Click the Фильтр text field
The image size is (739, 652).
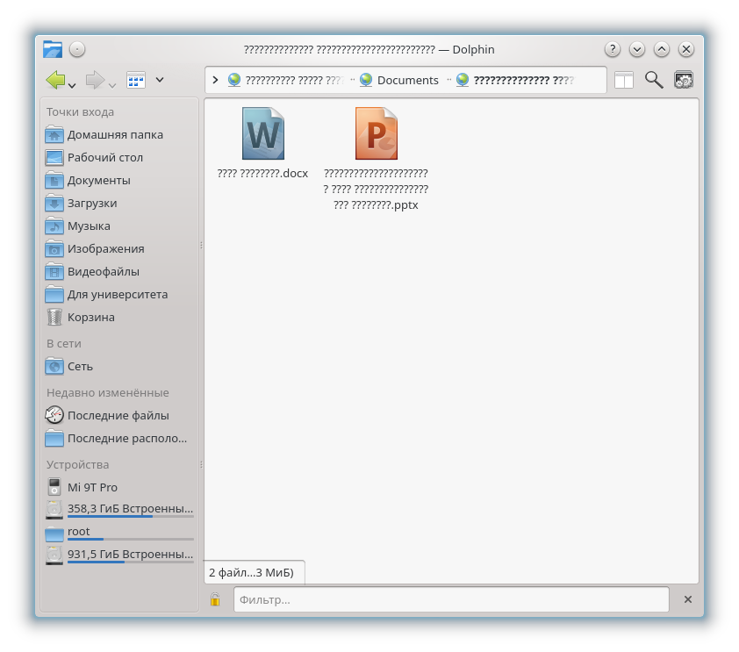451,599
